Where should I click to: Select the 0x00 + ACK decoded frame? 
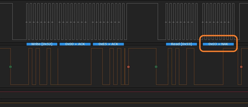[x=75, y=44]
